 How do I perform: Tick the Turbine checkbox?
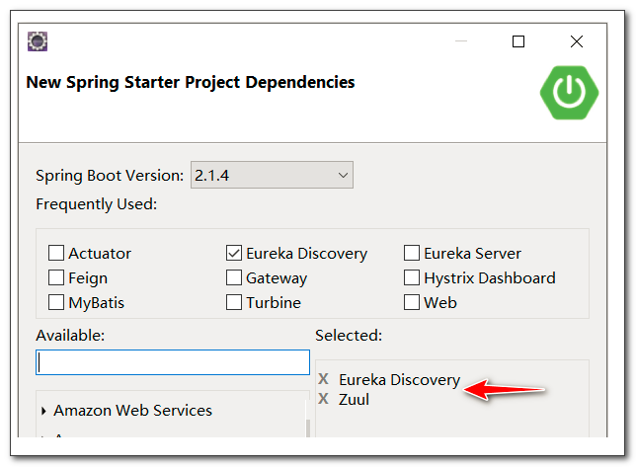(234, 302)
